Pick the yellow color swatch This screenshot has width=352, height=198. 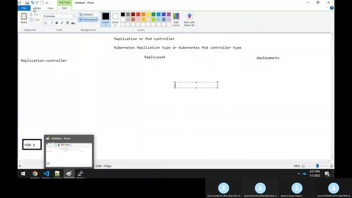pos(148,14)
